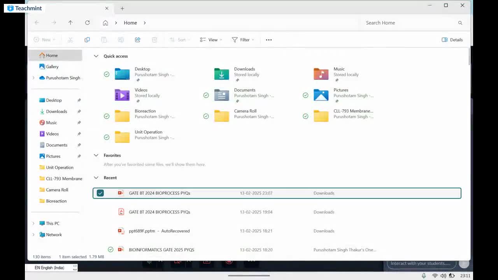Viewport: 498px width, 280px height.
Task: Click the search magnifier icon
Action: (460, 23)
